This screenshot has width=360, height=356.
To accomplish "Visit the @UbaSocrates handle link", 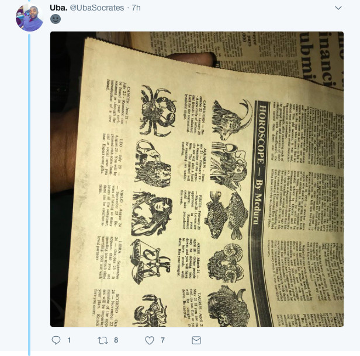I will point(97,8).
